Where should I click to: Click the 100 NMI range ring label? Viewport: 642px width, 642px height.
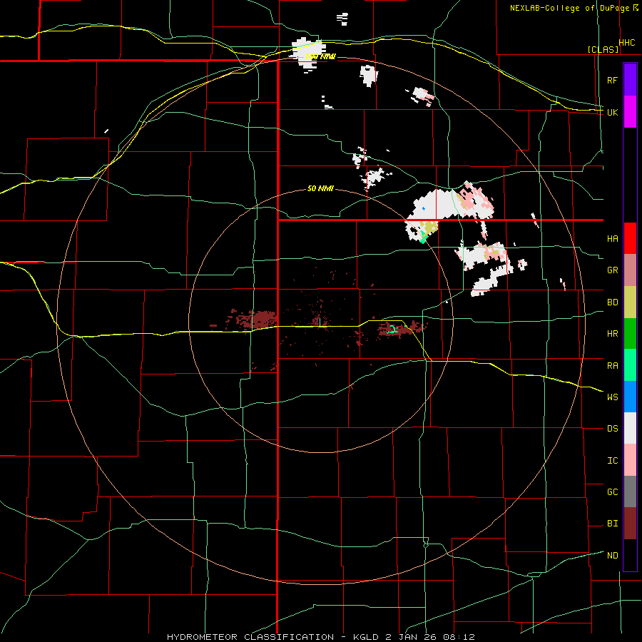pyautogui.click(x=320, y=56)
